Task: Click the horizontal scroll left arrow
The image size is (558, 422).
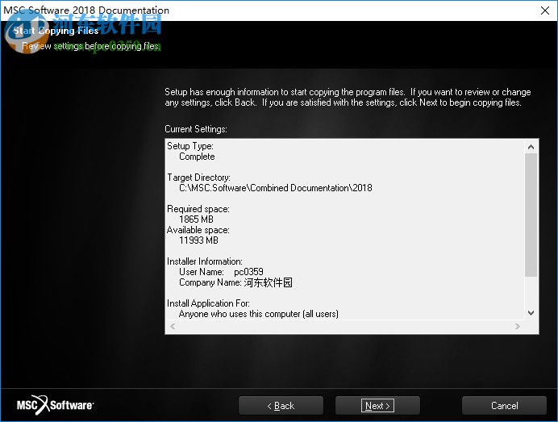Action: (173, 326)
